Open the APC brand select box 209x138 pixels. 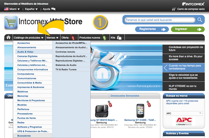(x=184, y=113)
